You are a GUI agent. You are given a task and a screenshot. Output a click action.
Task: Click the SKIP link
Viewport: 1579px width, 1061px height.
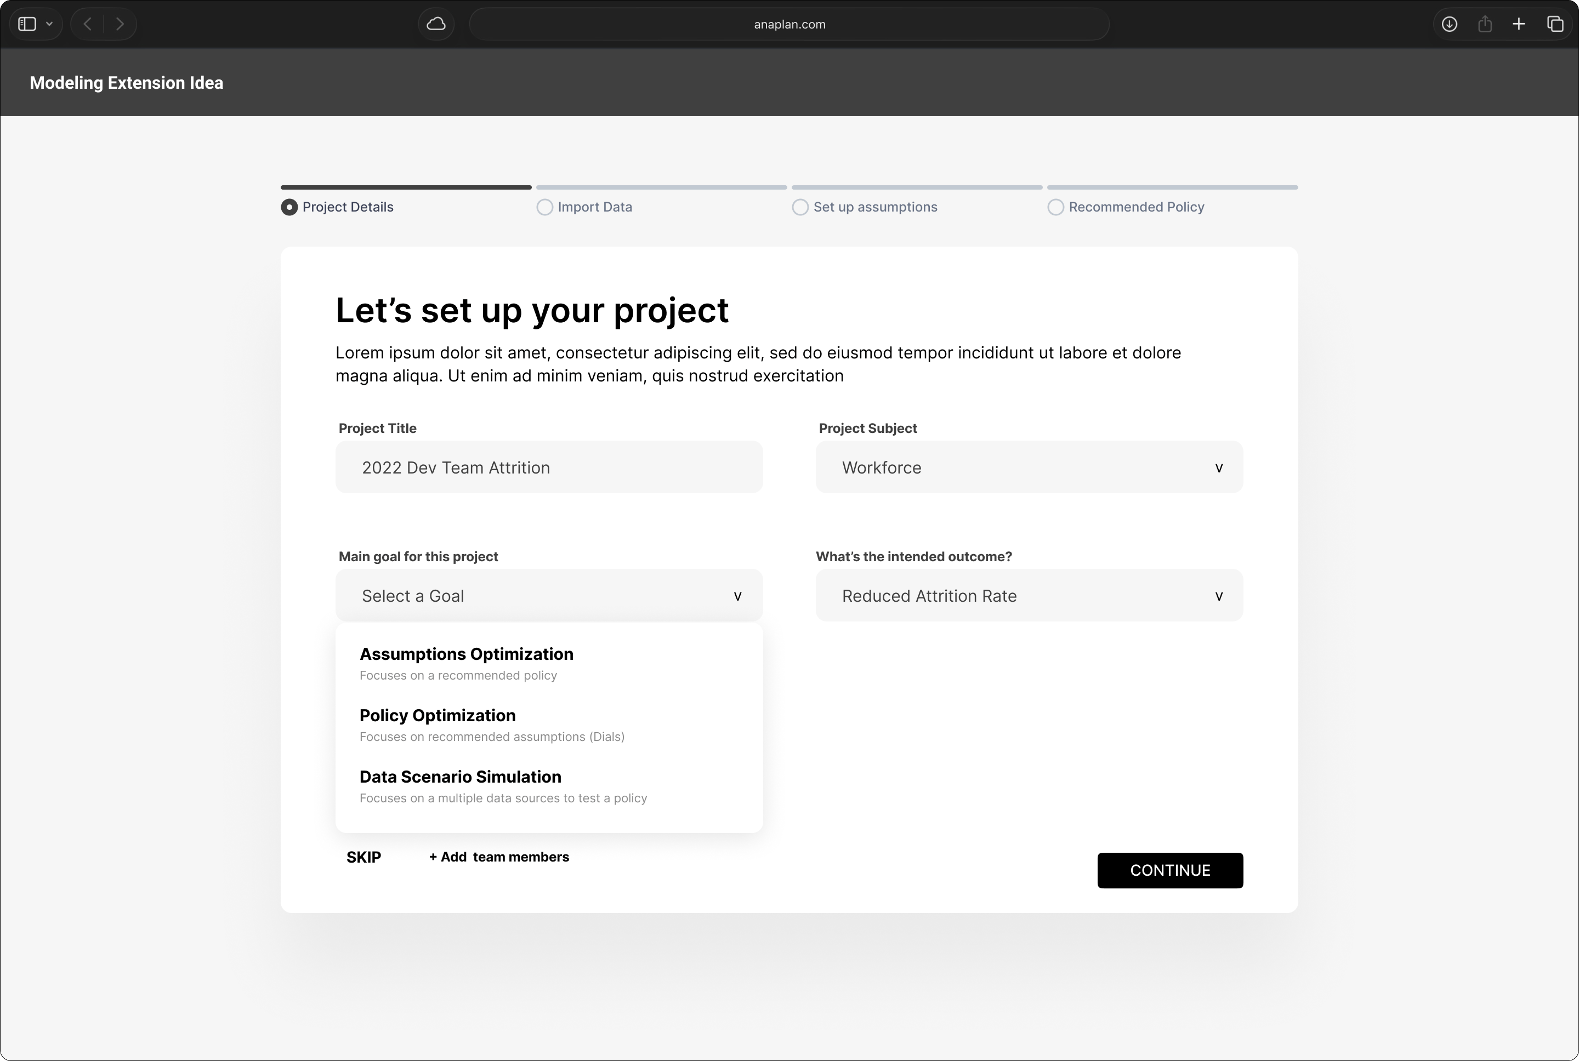click(363, 857)
